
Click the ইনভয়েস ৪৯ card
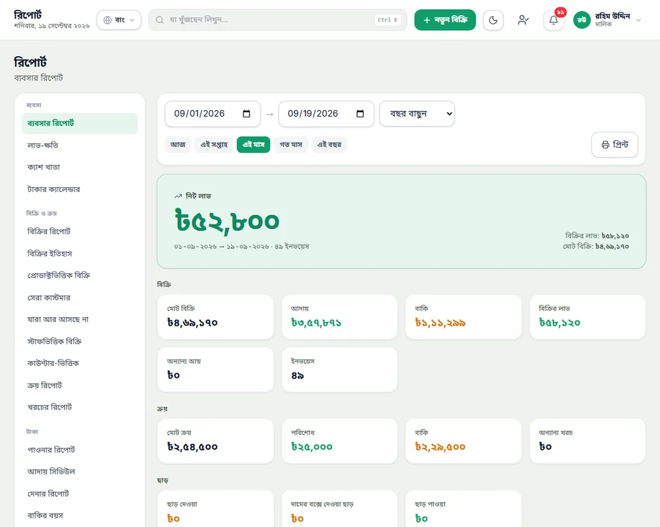pyautogui.click(x=339, y=370)
